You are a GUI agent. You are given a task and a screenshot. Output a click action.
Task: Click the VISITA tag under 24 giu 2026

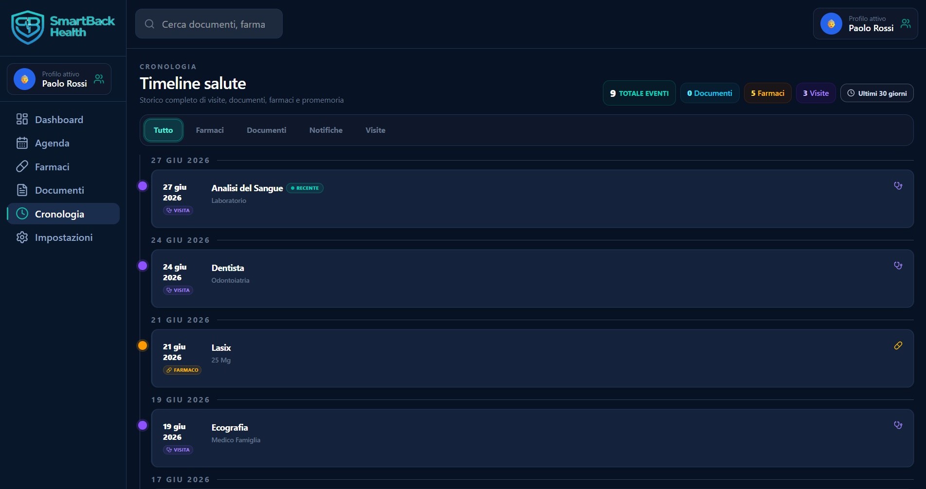(x=178, y=290)
